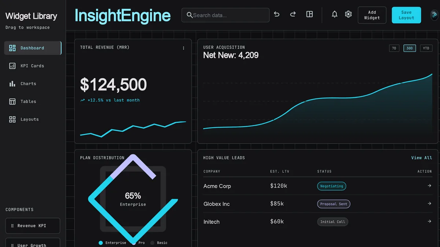The width and height of the screenshot is (440, 247).
Task: Click the Basic legend color dot
Action: (x=152, y=243)
